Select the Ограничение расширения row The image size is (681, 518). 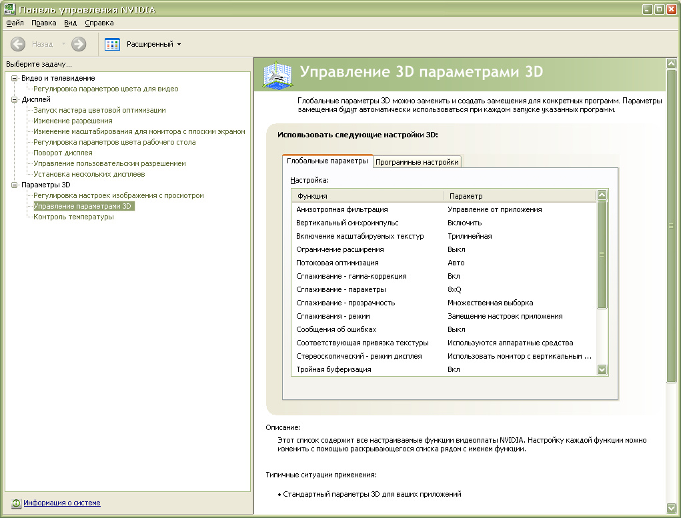pyautogui.click(x=444, y=249)
